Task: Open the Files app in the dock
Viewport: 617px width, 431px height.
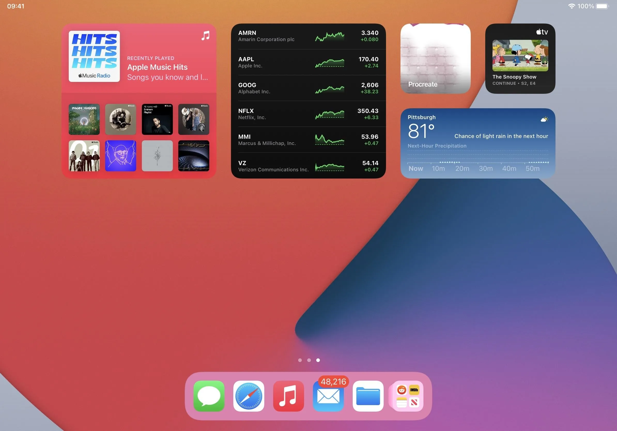Action: click(368, 396)
